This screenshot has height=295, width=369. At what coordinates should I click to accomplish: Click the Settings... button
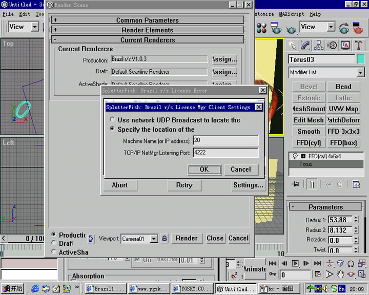pos(248,185)
